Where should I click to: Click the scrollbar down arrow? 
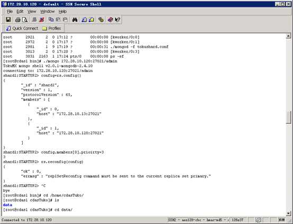(x=288, y=213)
